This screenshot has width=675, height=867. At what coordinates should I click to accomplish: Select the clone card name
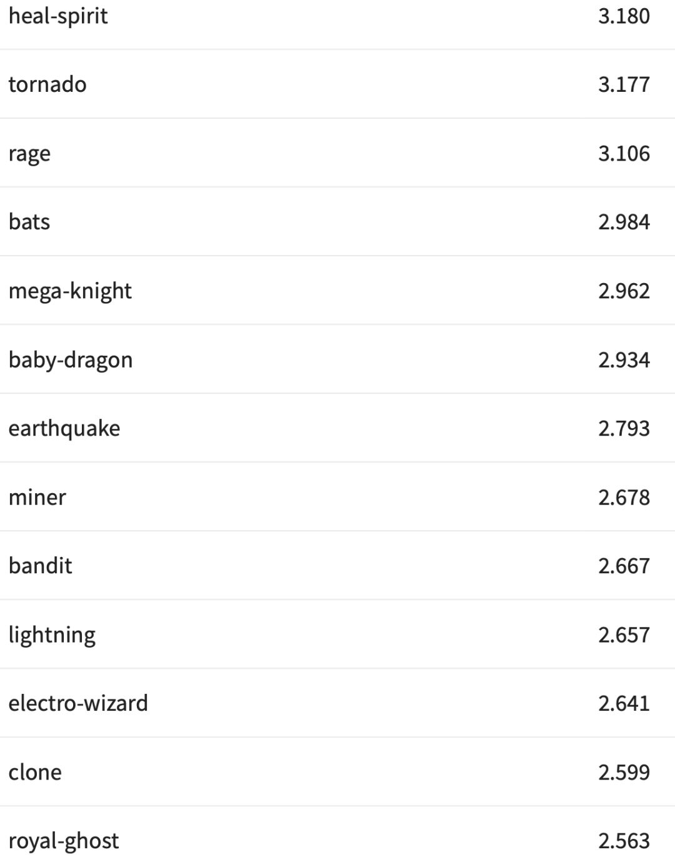tap(35, 772)
